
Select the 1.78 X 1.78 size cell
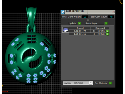click(x=80, y=31)
